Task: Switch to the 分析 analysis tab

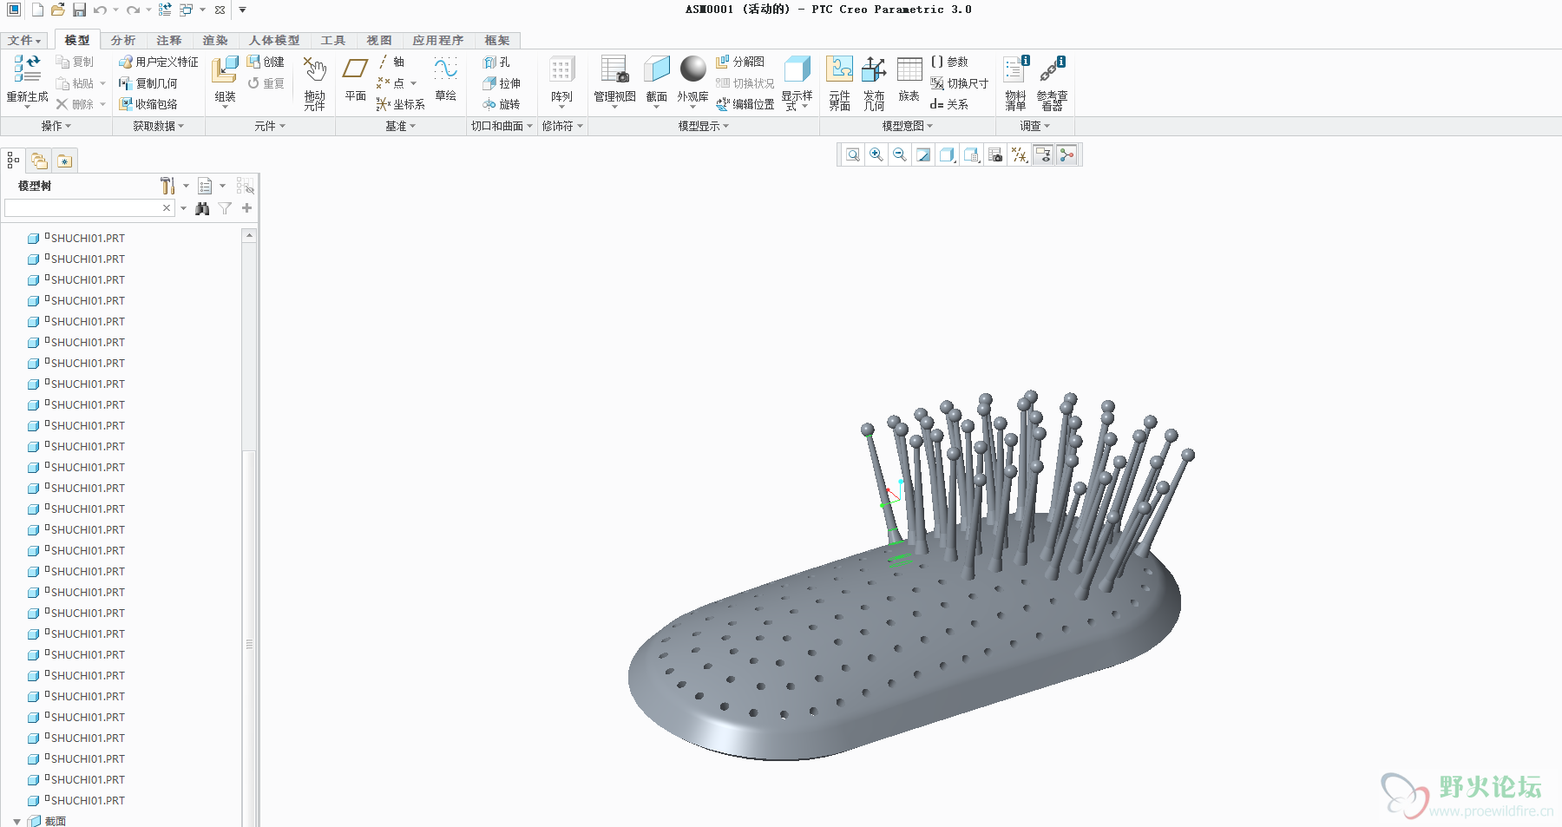Action: click(x=123, y=40)
